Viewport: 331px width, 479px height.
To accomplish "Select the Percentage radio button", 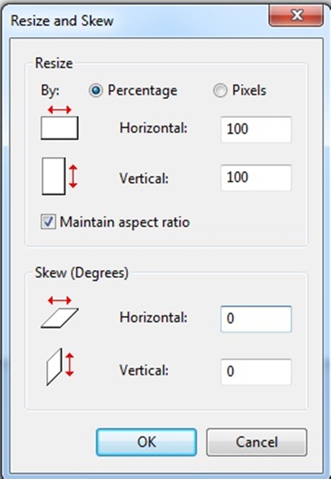I will click(x=96, y=91).
